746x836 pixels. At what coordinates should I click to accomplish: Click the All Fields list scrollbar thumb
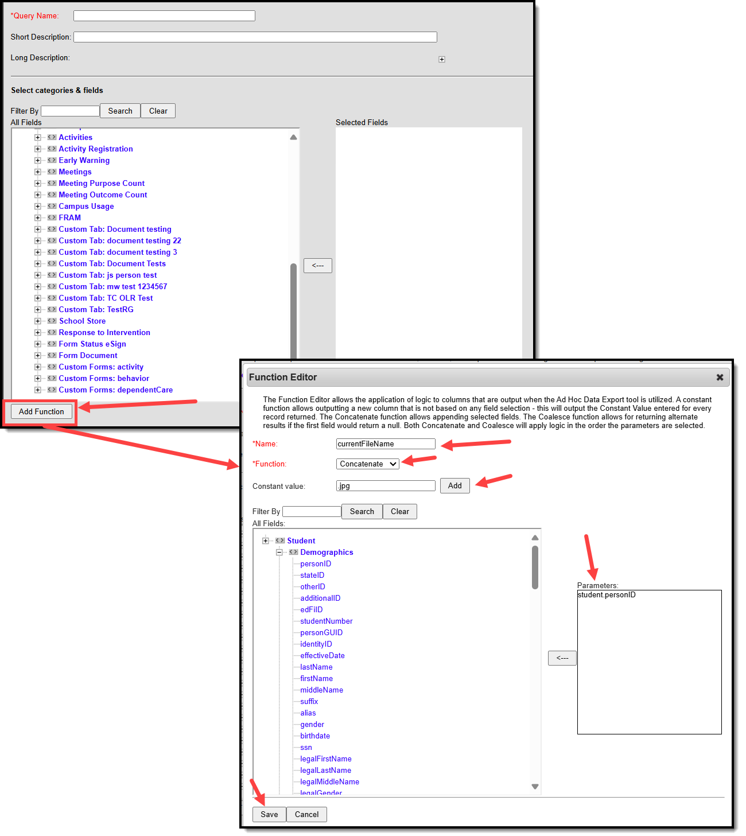pyautogui.click(x=293, y=311)
